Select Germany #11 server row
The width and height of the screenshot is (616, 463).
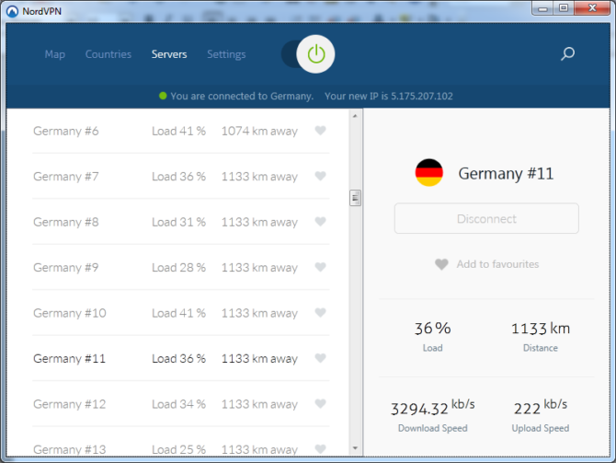pos(181,358)
